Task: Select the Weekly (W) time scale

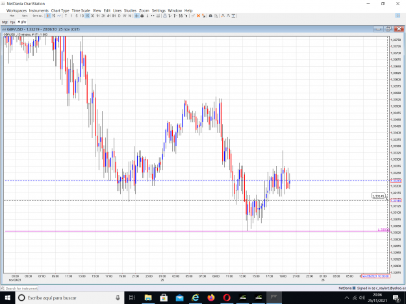Action: 125,16
